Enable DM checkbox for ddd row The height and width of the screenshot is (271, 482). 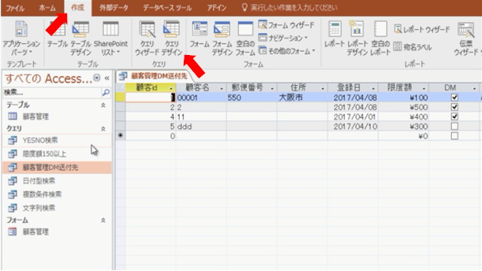454,126
